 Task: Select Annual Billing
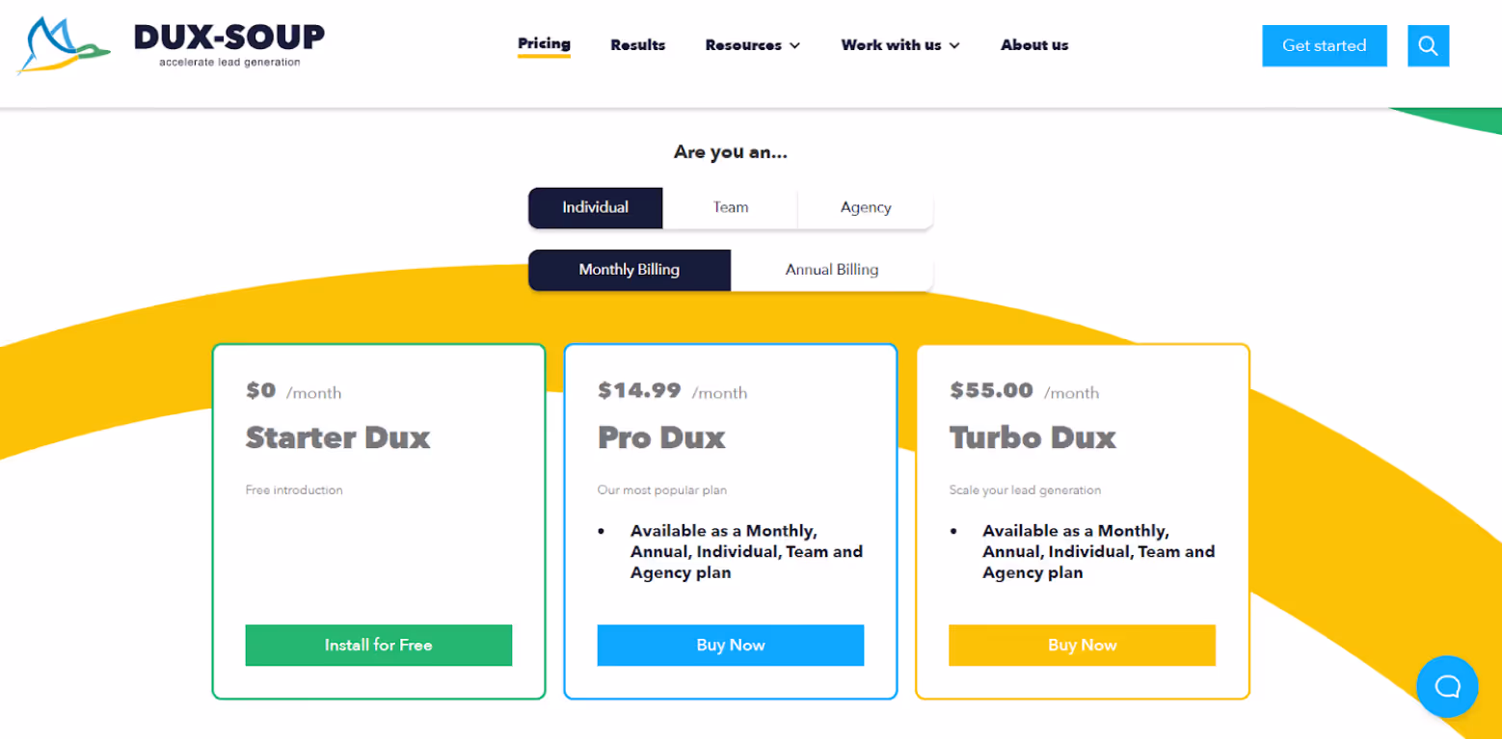[x=831, y=270]
